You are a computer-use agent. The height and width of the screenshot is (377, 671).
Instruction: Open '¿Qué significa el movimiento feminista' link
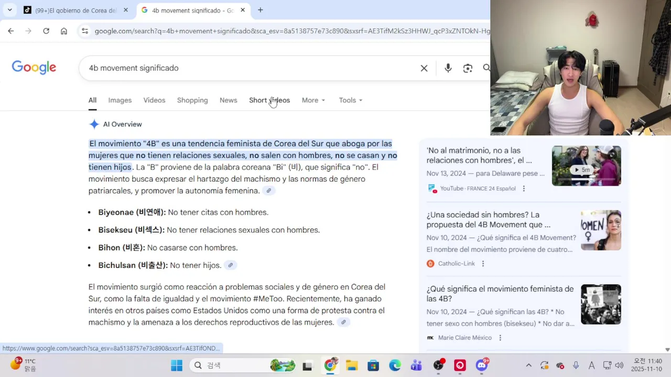pos(500,294)
